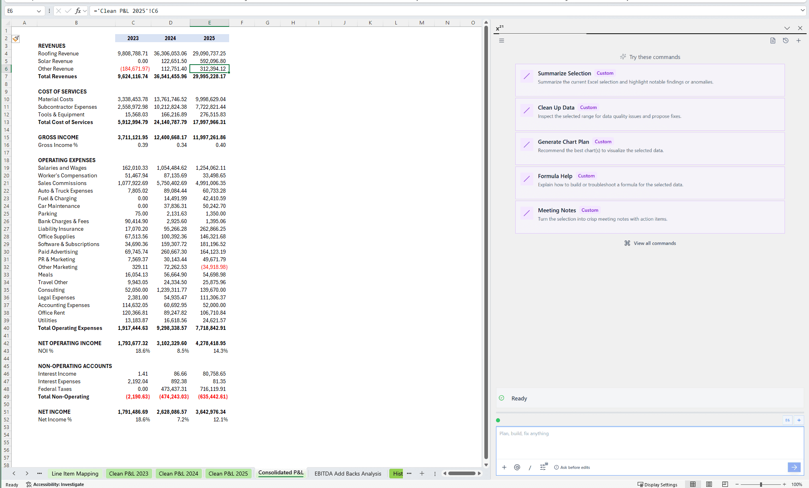Click the conversation history icon
The height and width of the screenshot is (488, 809).
(x=785, y=41)
